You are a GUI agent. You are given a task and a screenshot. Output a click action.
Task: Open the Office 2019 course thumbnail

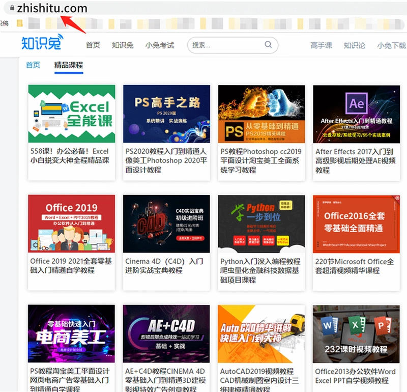click(71, 223)
